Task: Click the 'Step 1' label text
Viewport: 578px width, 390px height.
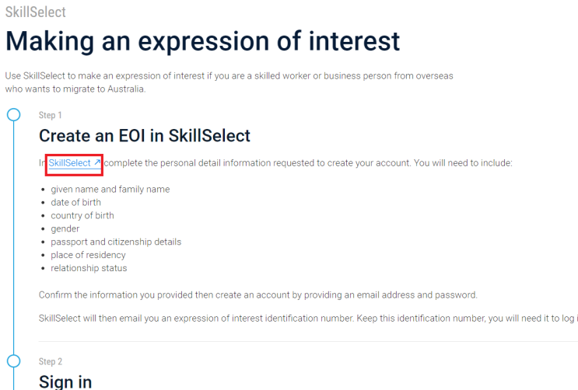Action: pos(51,115)
